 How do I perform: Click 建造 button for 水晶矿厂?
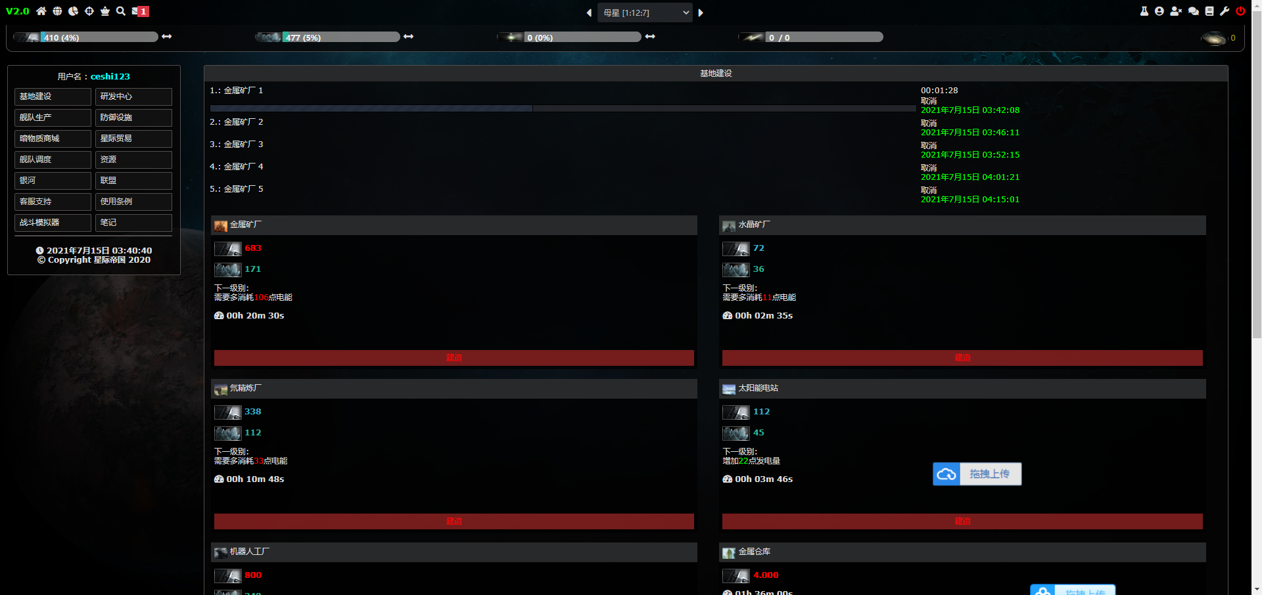tap(962, 358)
